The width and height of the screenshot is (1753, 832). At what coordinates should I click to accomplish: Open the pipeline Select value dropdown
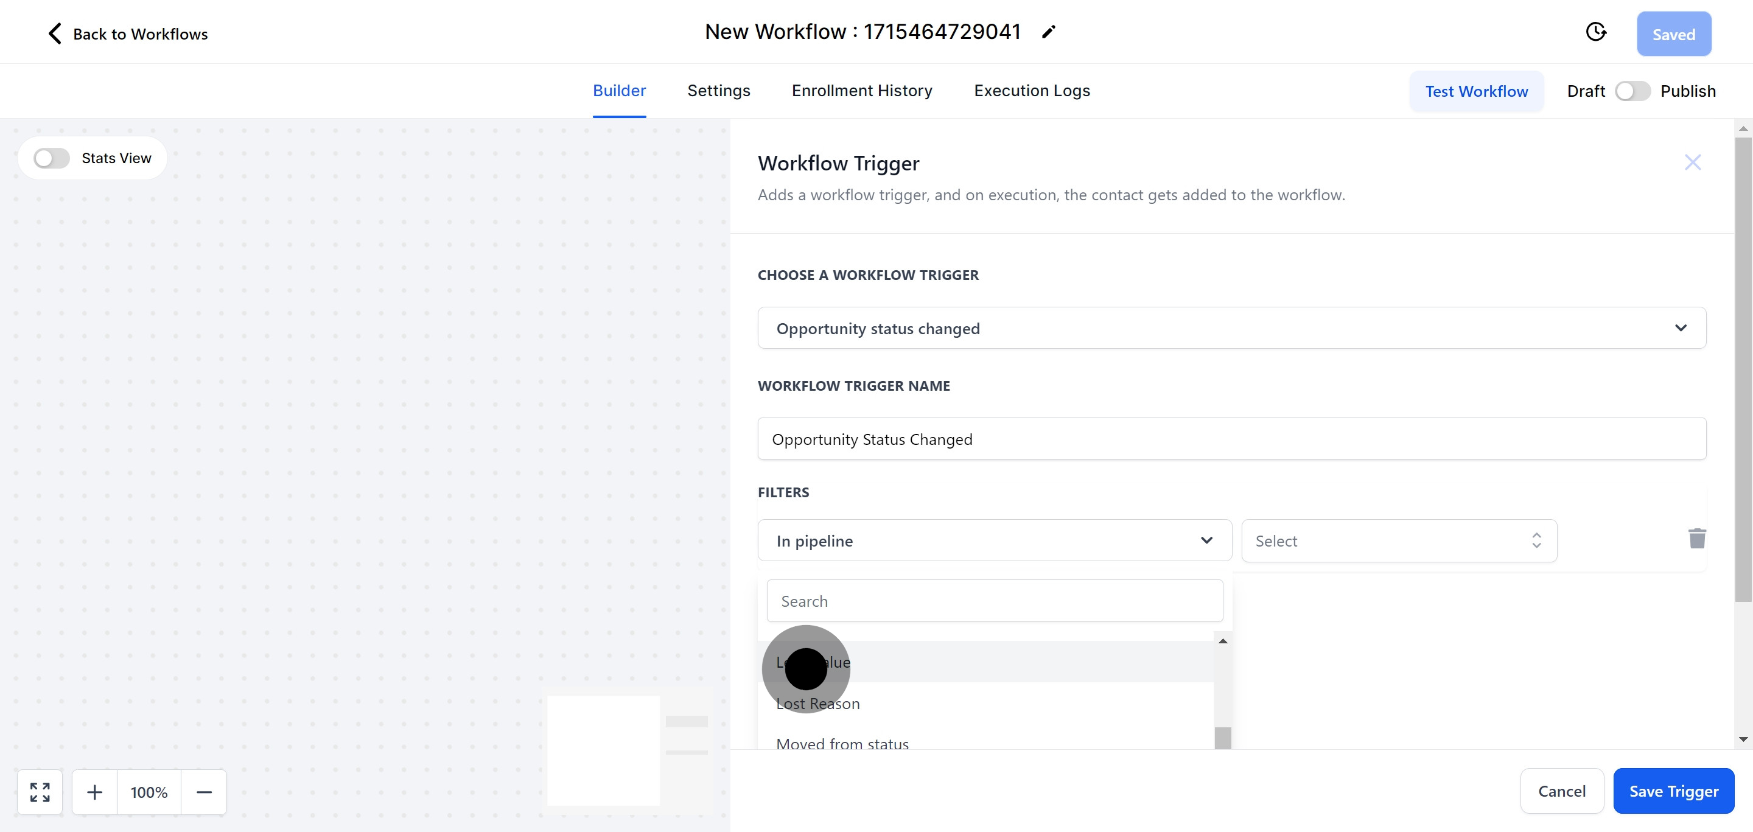tap(1399, 541)
